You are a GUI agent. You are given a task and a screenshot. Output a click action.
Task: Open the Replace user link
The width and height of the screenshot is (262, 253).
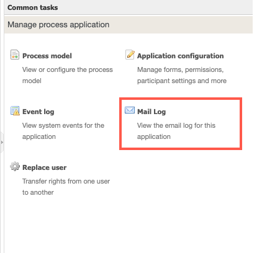pos(44,167)
